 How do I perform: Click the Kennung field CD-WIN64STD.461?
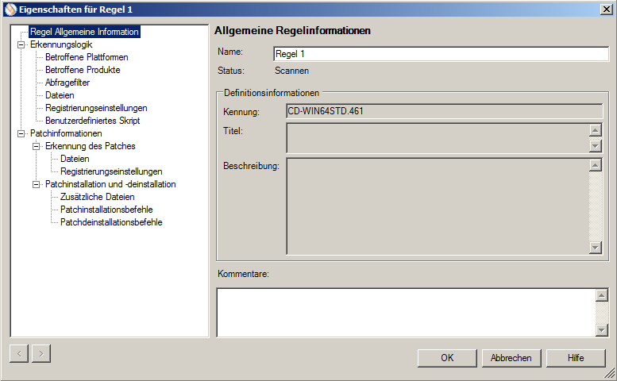(445, 111)
